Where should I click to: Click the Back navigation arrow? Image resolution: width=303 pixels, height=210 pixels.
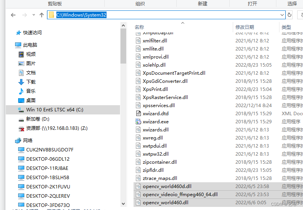coord(13,15)
